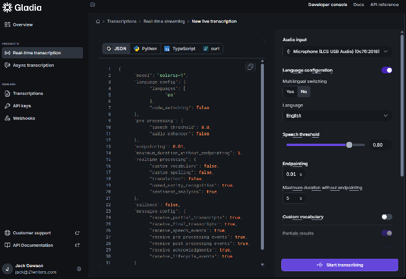Click the Webhooks icon
Screen dimensions: 406x279
(x=7, y=118)
